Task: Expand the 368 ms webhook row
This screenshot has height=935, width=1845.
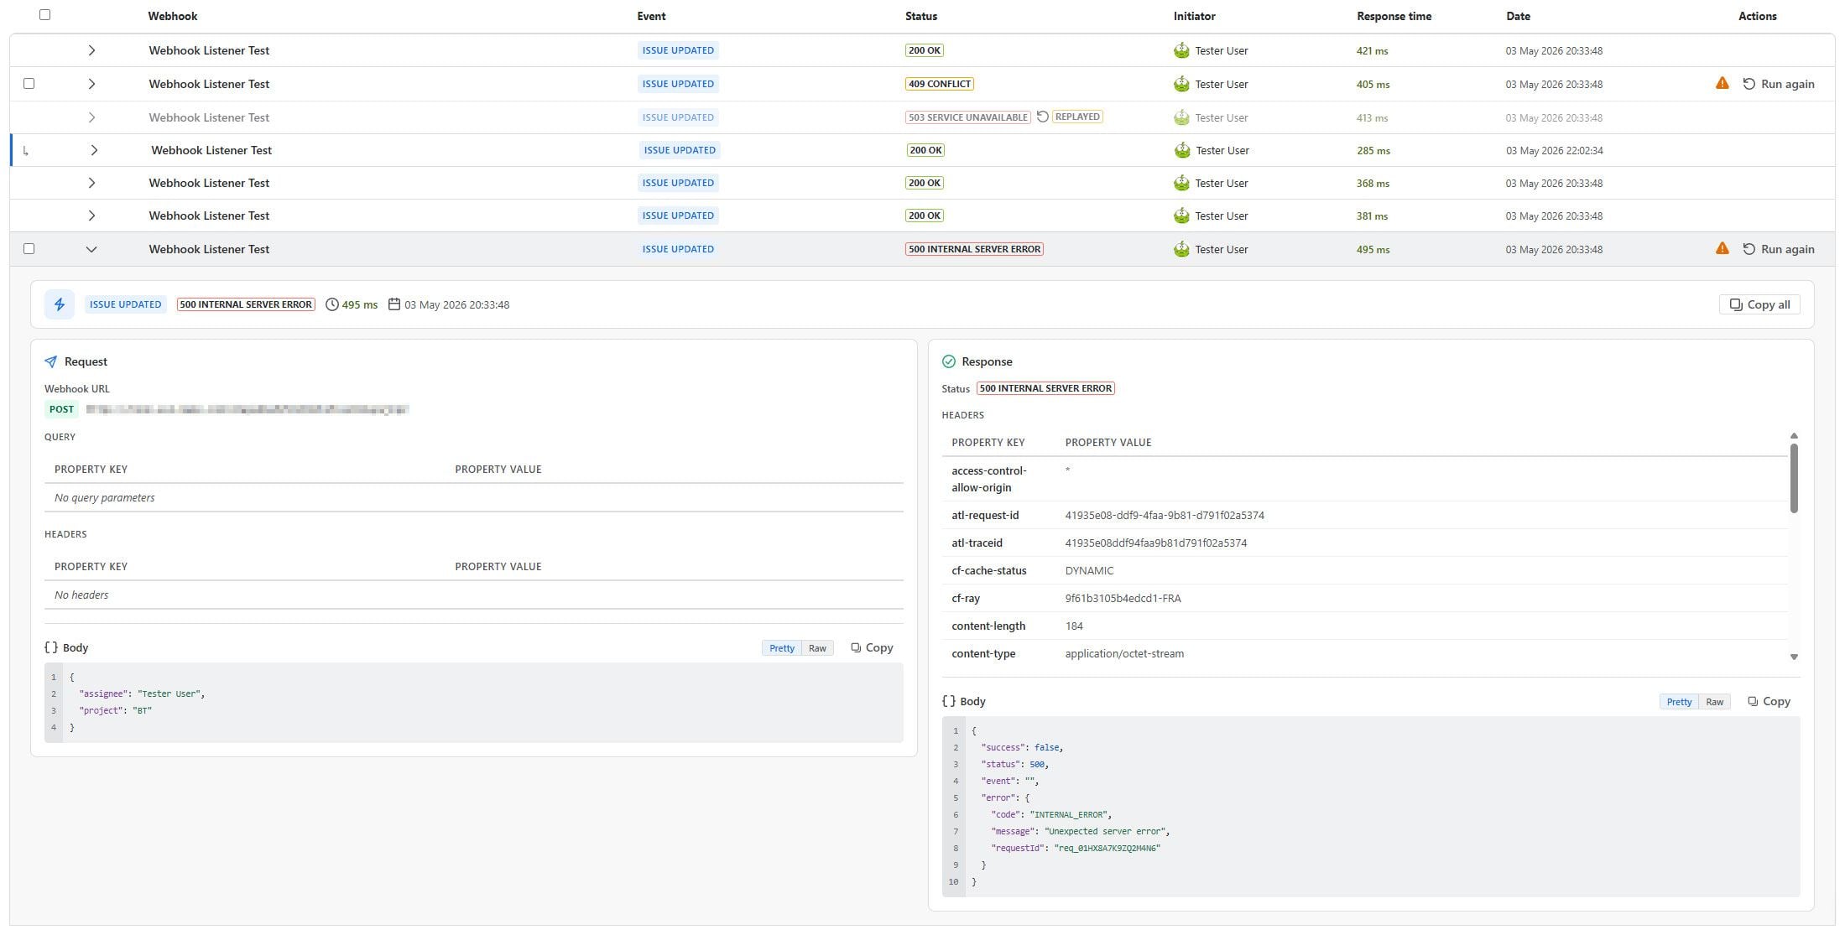Action: [x=91, y=183]
